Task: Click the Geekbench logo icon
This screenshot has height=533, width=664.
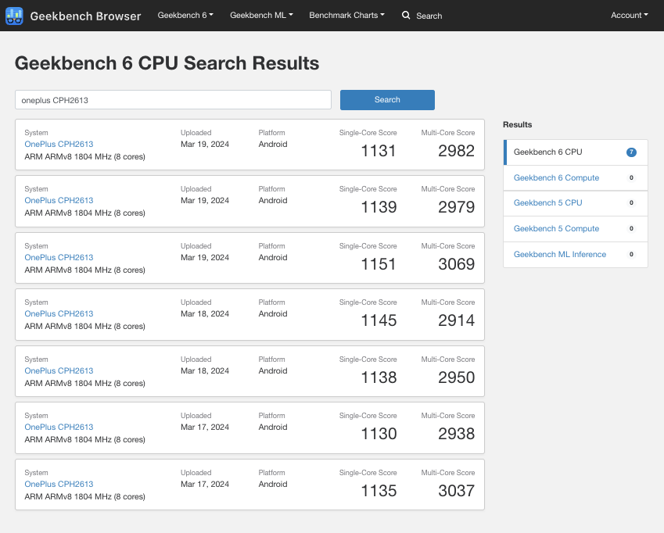Action: pyautogui.click(x=14, y=16)
